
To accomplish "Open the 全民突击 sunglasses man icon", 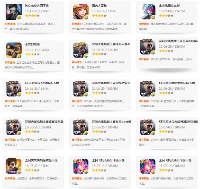I will [14, 166].
